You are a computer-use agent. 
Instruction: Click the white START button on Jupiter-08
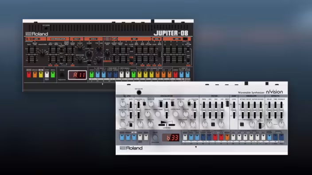click(47, 74)
